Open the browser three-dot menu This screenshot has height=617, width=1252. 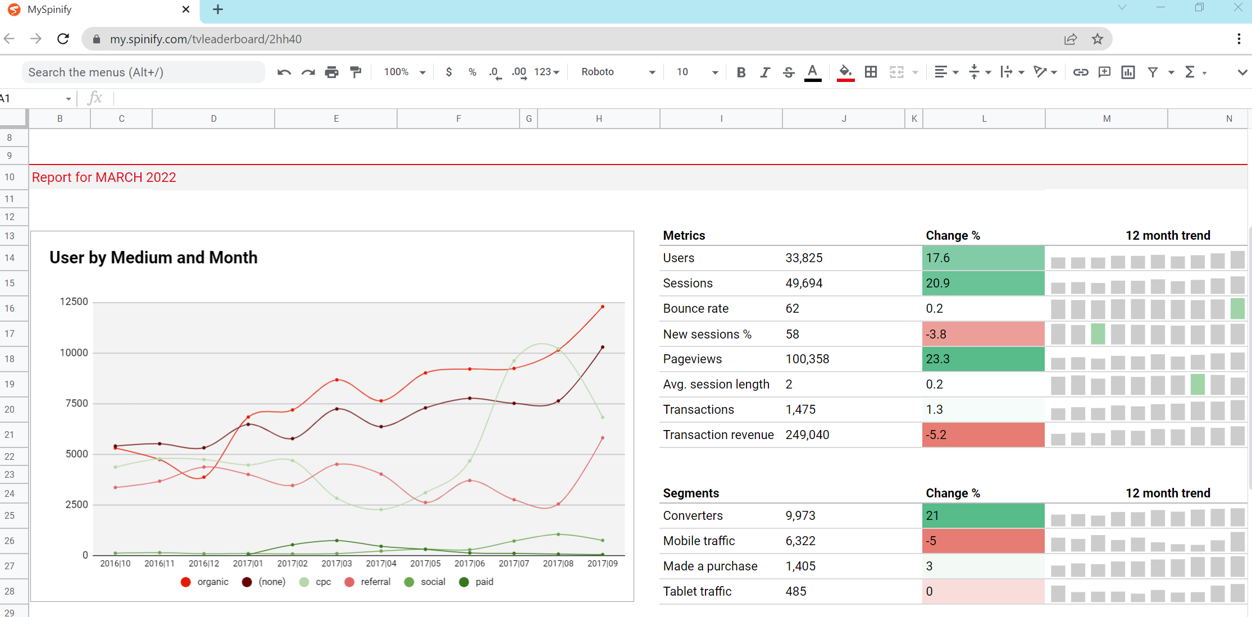point(1239,39)
